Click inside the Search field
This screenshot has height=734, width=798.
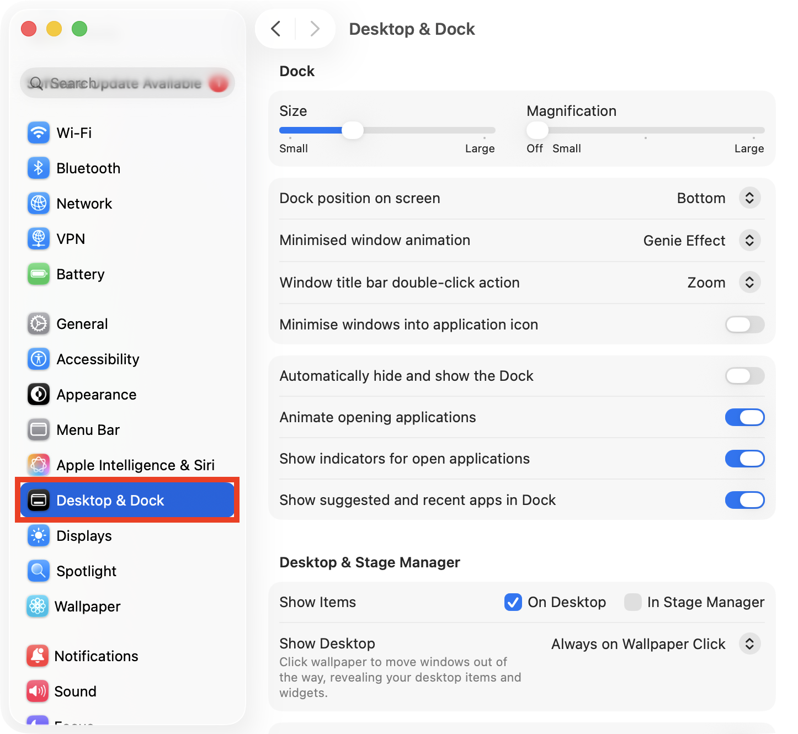coord(127,83)
